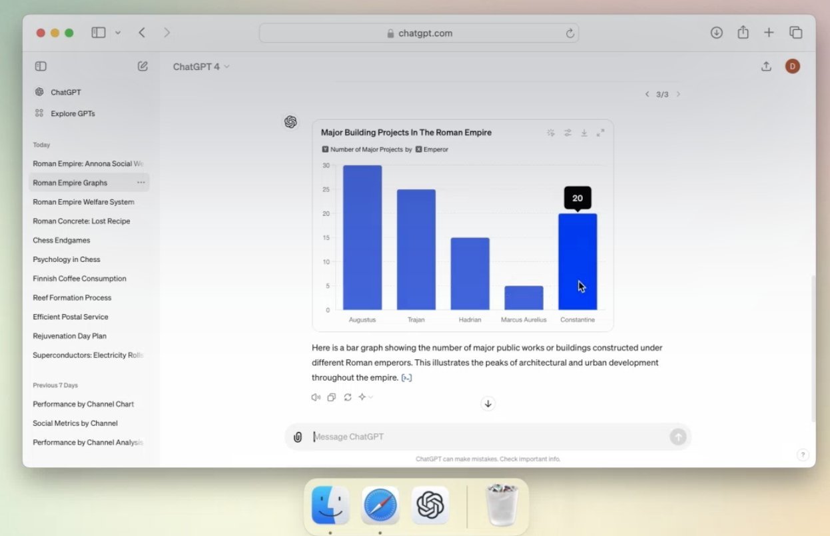Send message with up arrow button

pos(678,437)
